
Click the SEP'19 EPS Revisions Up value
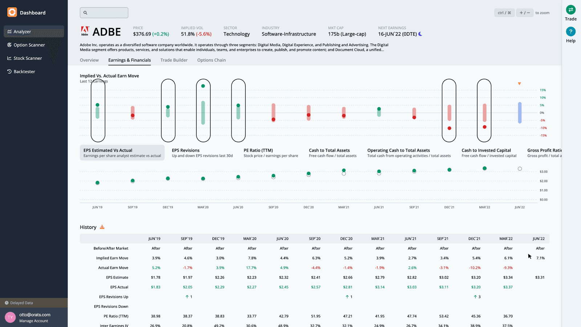189,297
